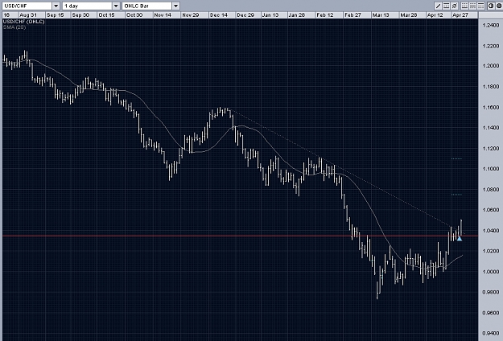Click the 1.1200 price axis label

491,149
